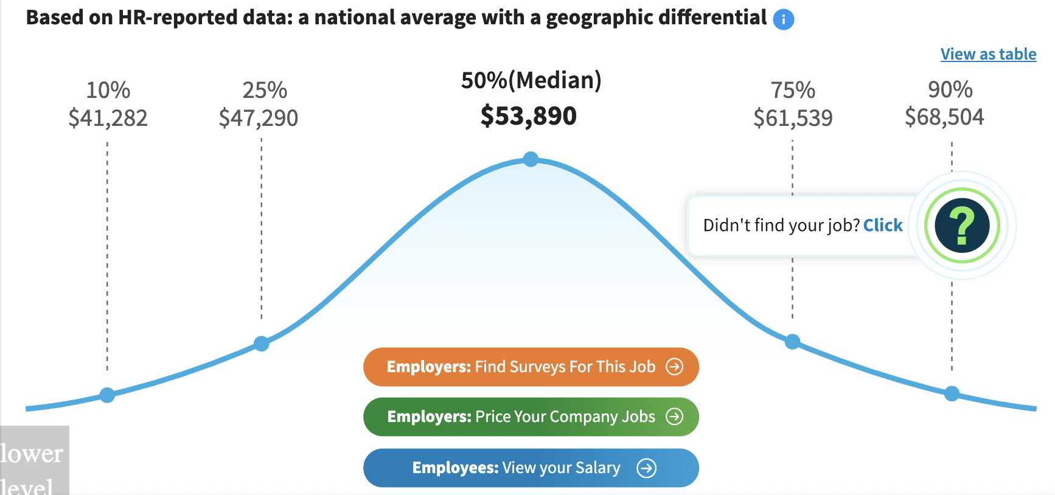1055x495 pixels.
Task: Open the View as table link
Action: [988, 54]
